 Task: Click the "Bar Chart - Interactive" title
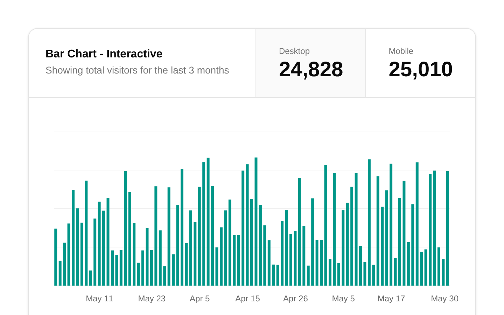click(104, 54)
